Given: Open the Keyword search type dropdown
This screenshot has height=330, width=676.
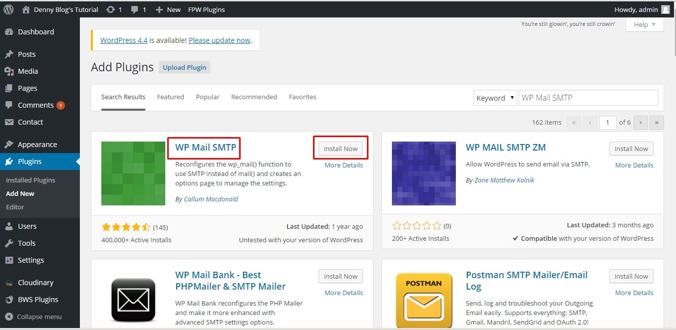Looking at the screenshot, I should tap(495, 98).
